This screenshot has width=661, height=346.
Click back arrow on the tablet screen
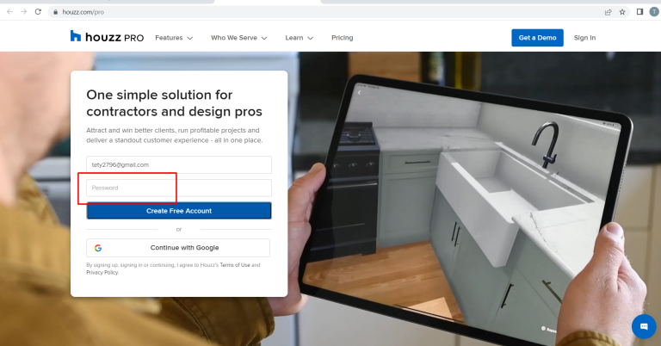[359, 93]
